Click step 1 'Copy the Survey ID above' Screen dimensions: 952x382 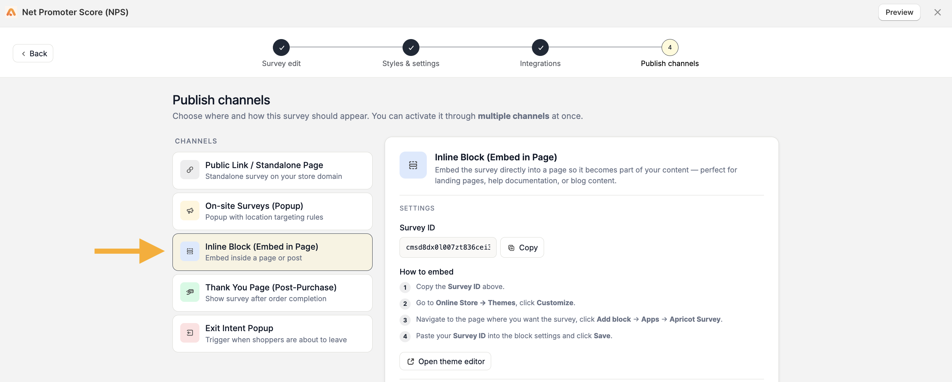(460, 287)
